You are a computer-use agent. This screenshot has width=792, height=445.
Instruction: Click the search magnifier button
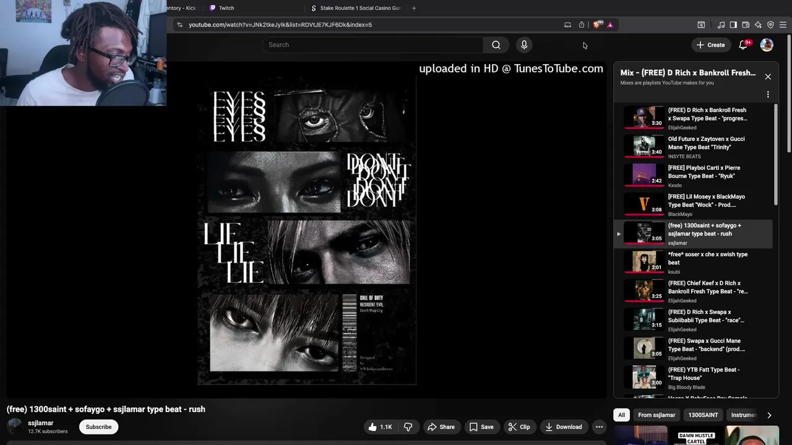[496, 44]
